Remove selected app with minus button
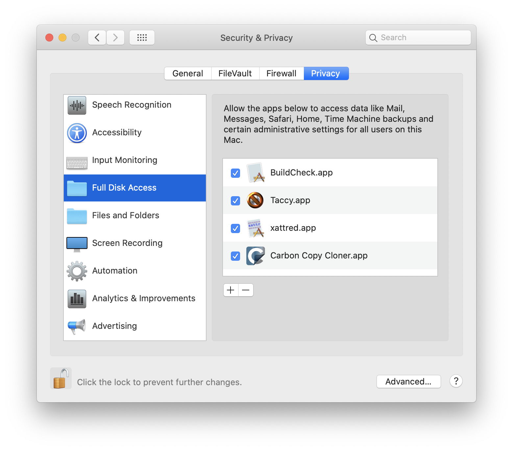 point(246,290)
